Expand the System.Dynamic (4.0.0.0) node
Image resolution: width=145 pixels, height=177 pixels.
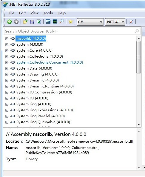[x=7, y=80]
